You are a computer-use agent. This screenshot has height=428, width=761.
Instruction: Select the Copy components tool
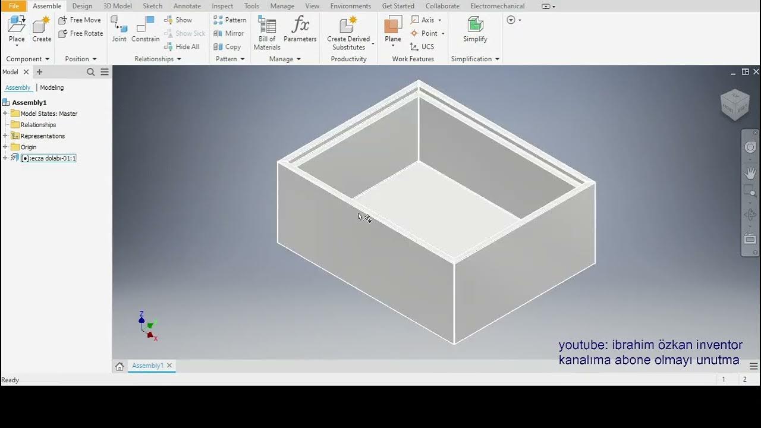click(227, 47)
